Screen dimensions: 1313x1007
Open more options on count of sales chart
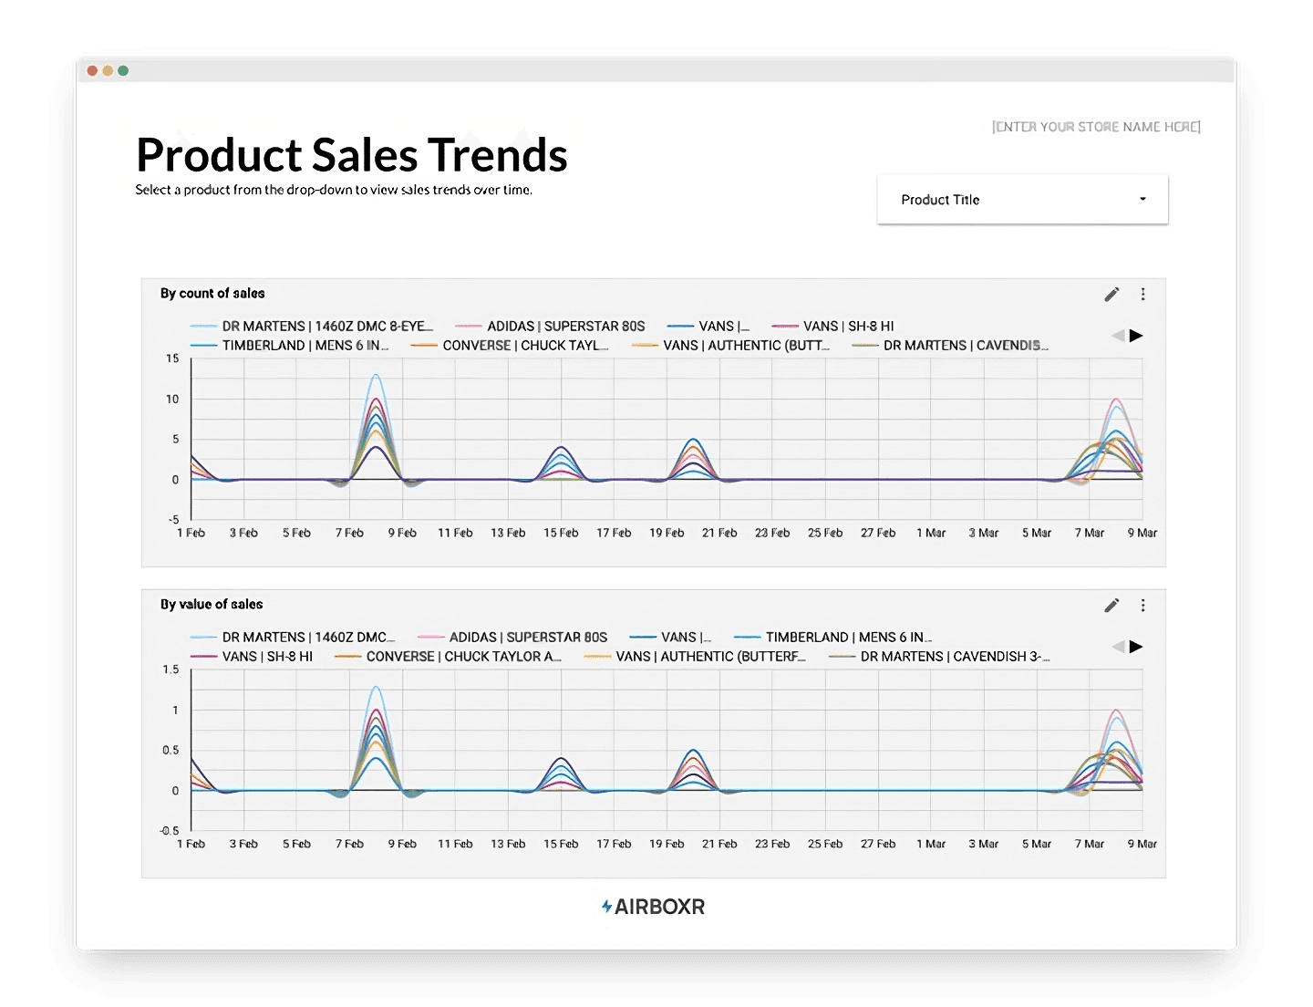click(x=1142, y=294)
